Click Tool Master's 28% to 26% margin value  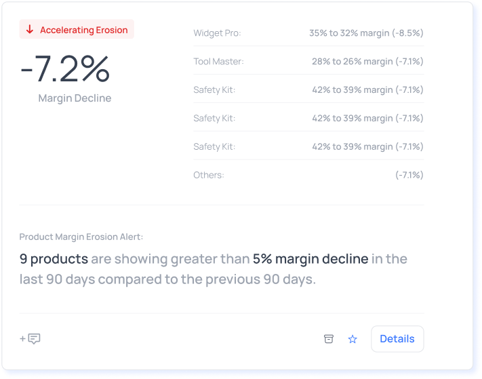(367, 62)
